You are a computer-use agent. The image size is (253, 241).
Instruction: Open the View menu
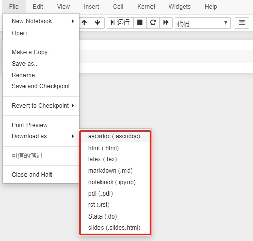click(63, 7)
